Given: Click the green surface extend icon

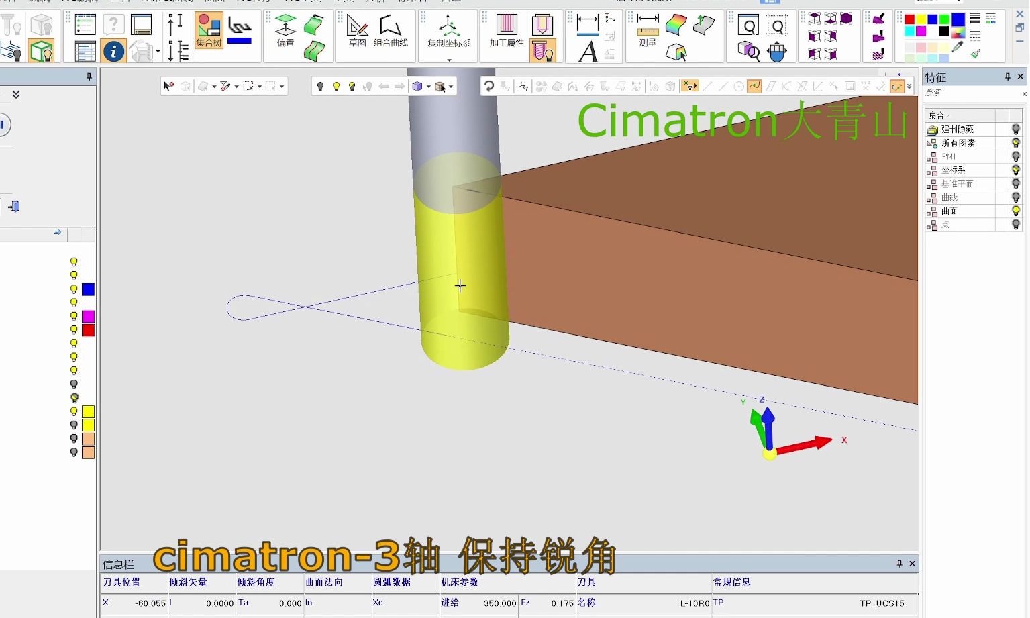Looking at the screenshot, I should coord(313,25).
